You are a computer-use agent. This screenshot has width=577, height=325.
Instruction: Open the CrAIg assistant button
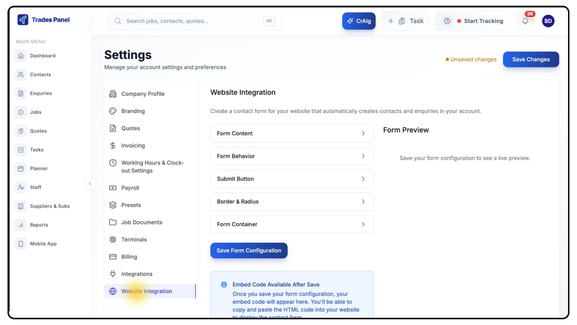359,21
